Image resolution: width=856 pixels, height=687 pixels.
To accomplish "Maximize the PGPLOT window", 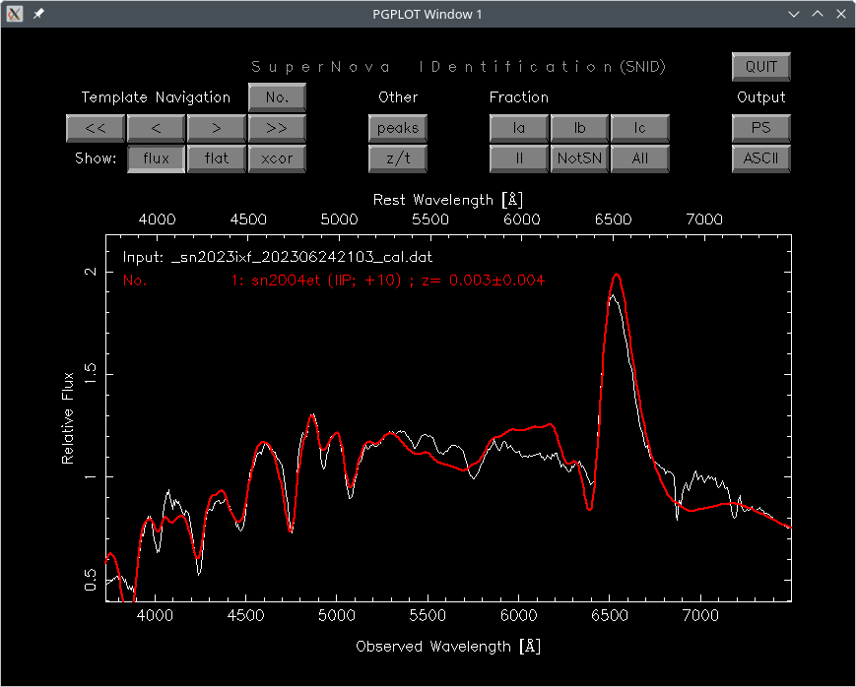I will point(818,14).
